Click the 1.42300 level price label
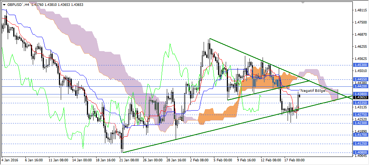 click(x=360, y=123)
